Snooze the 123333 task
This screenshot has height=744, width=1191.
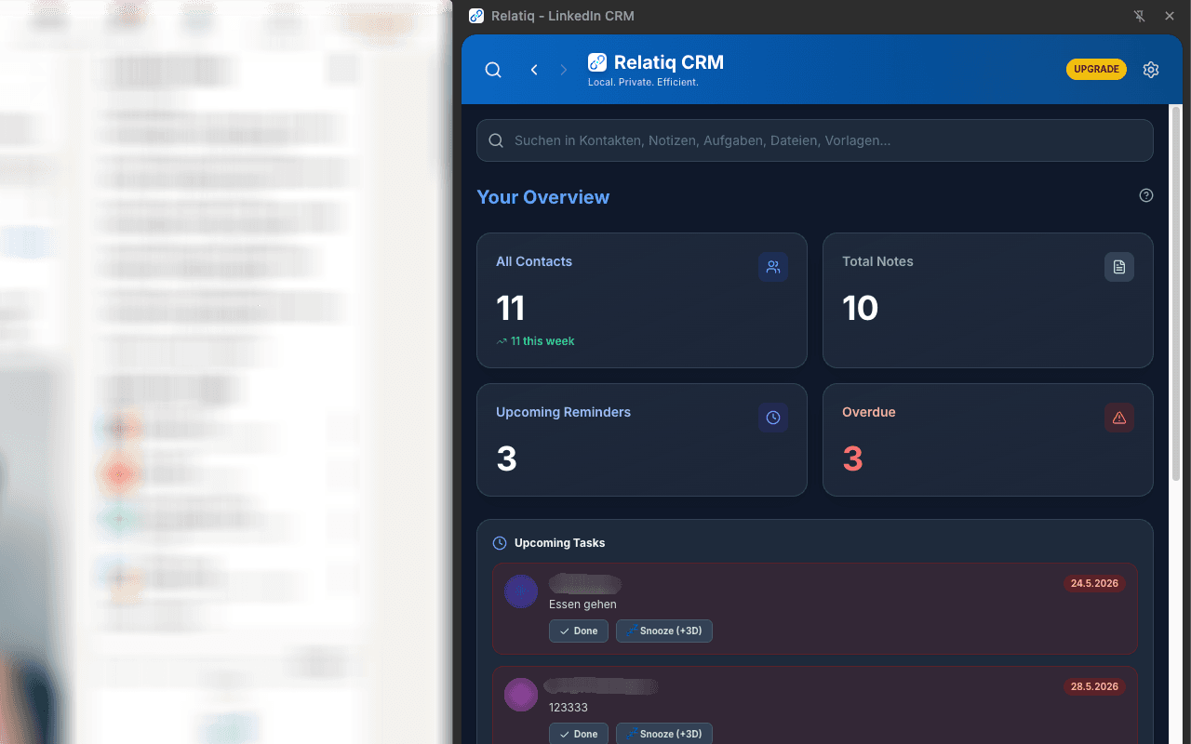click(664, 734)
